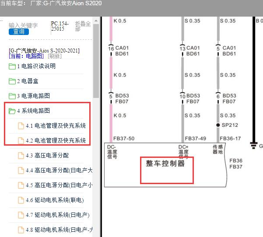
Task: Click the sidebar vertical scrollbar thumb
Action: [96, 61]
